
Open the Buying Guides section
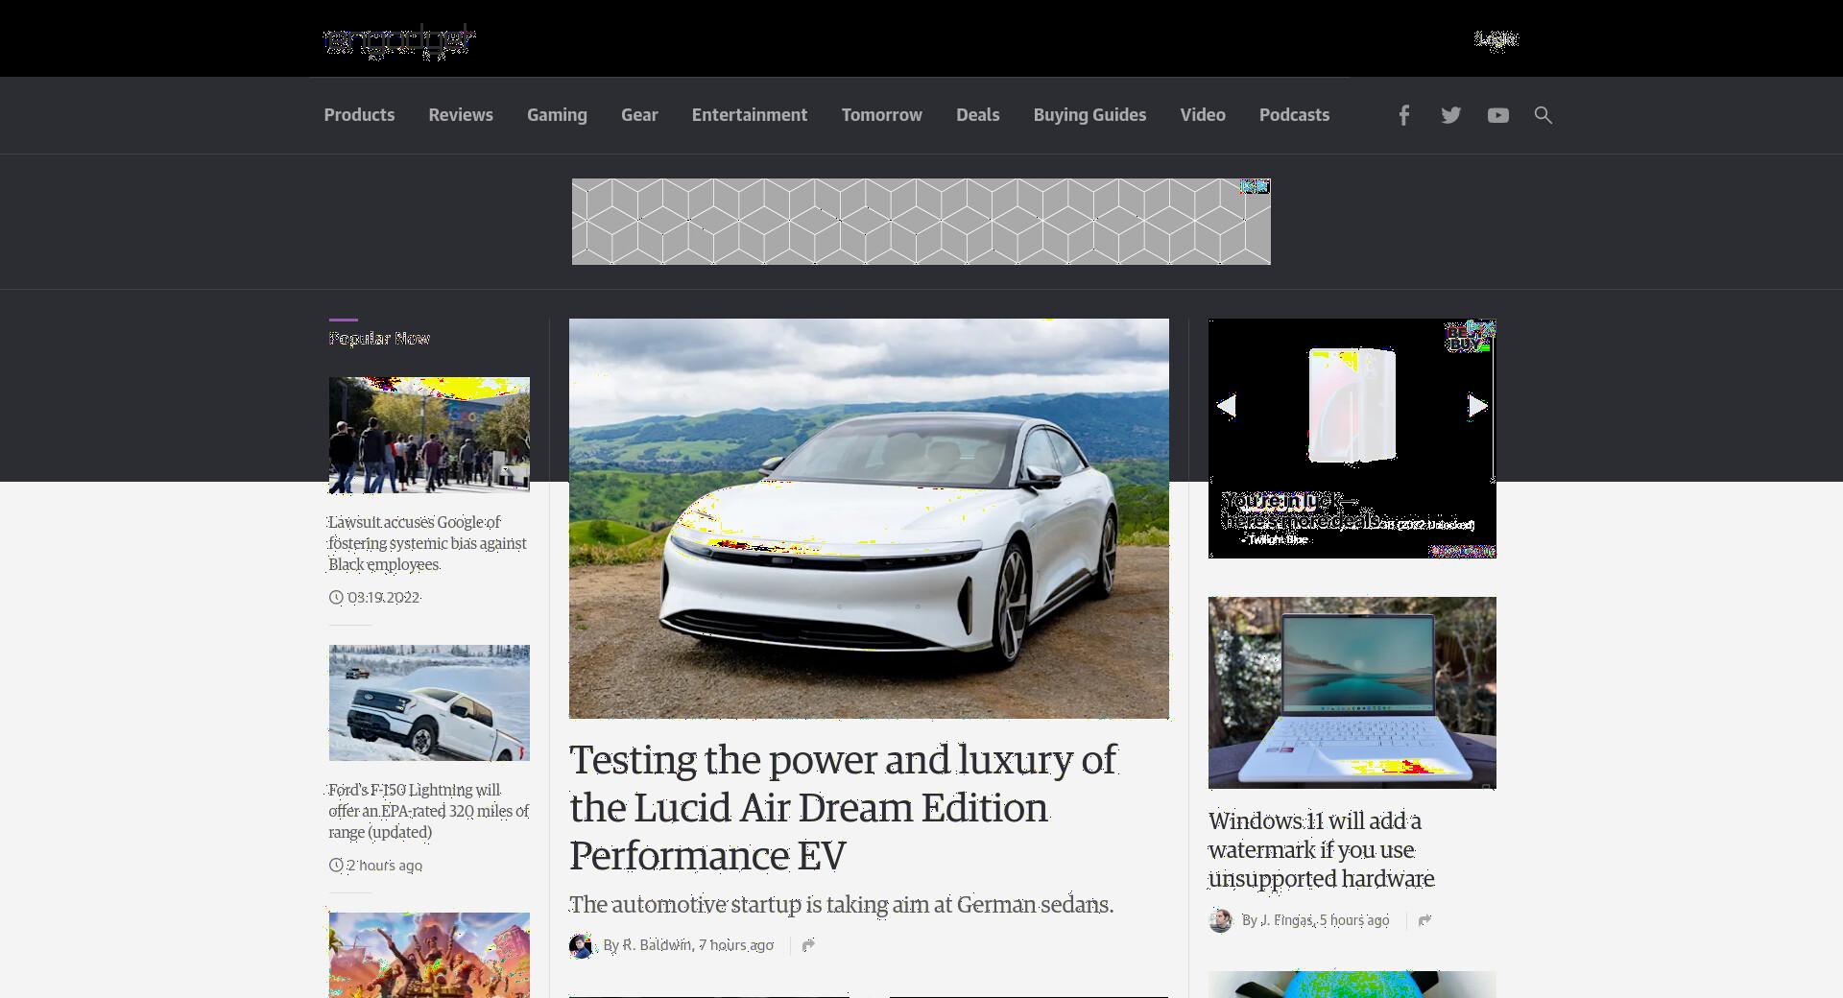1089,115
